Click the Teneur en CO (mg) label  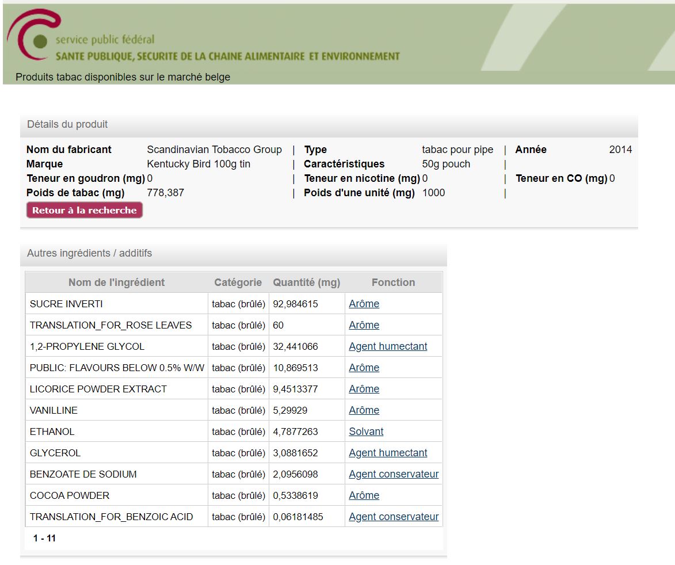pos(562,178)
